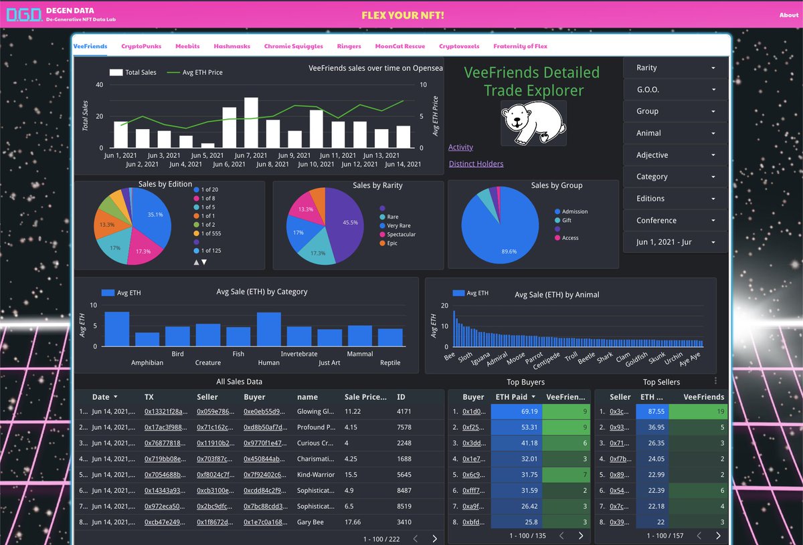Go to previous page in Top Sellers
Image resolution: width=803 pixels, height=545 pixels.
(x=698, y=536)
